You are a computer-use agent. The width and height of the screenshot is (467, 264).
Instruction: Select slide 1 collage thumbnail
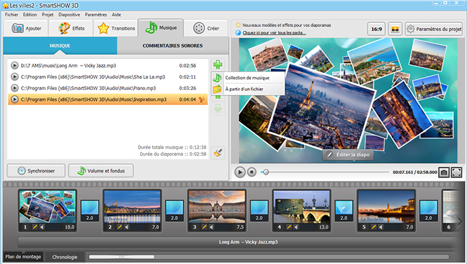(x=47, y=206)
